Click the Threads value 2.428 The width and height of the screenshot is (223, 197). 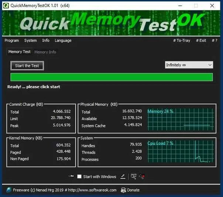pyautogui.click(x=137, y=151)
